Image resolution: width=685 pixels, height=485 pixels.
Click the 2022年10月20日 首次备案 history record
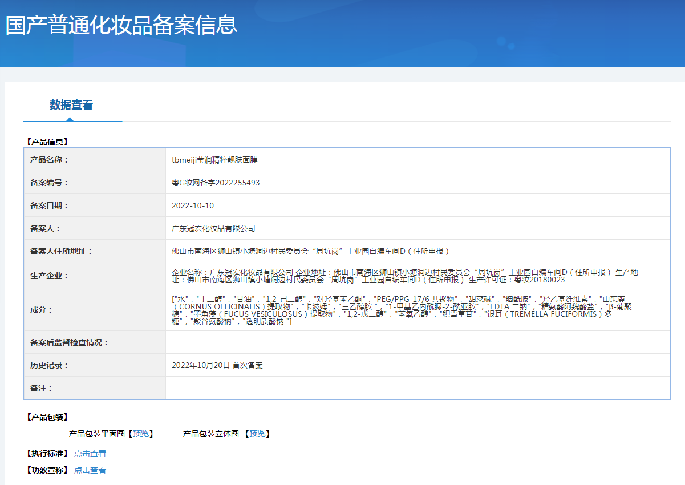point(217,365)
